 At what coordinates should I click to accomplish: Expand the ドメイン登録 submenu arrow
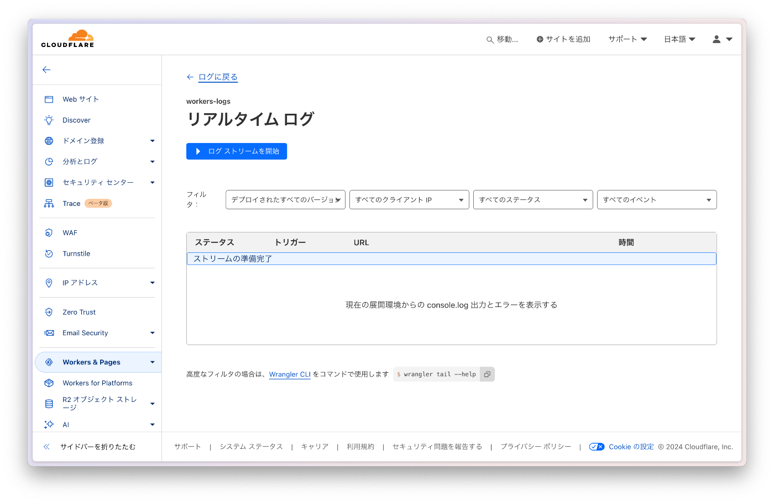(x=153, y=141)
